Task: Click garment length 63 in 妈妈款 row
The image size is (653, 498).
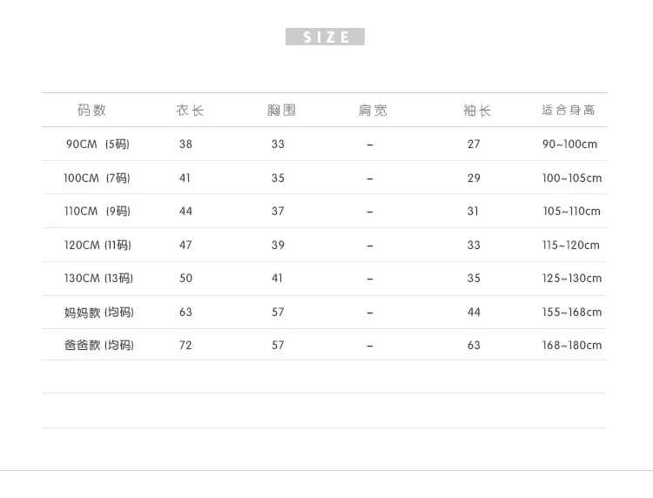Action: tap(185, 313)
